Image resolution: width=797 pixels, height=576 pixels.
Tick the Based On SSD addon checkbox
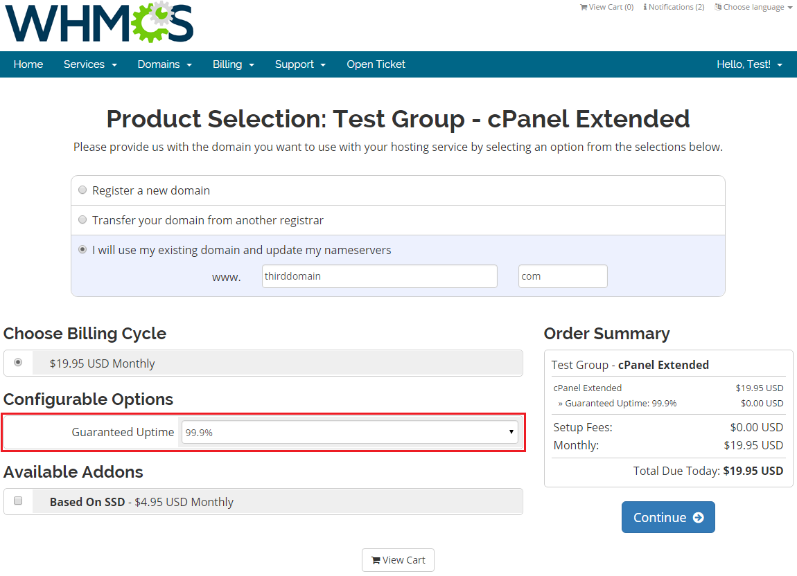[x=18, y=501]
